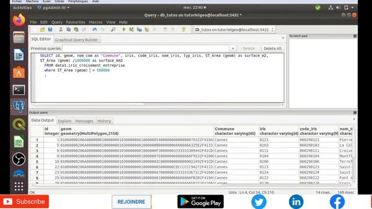This screenshot has width=372, height=209.
Task: Execute pgScript from the toolbar
Action: coord(131,30)
